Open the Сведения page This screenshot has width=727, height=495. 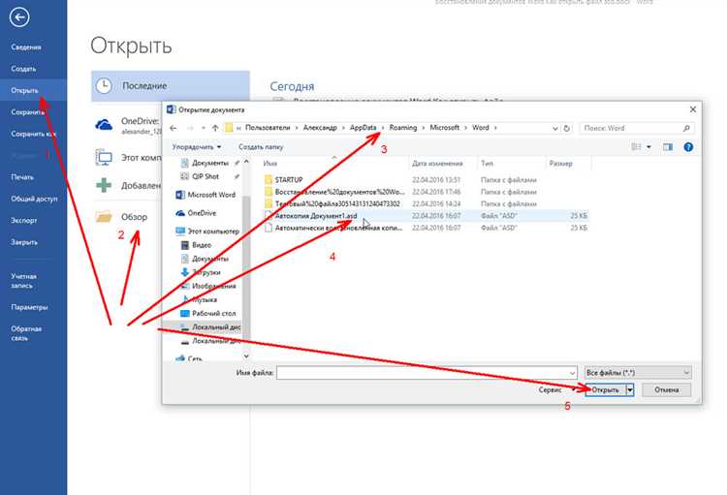click(26, 47)
